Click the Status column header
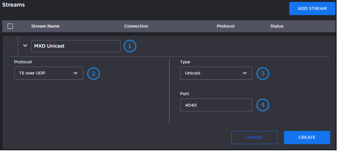This screenshot has height=158, width=344. 277,26
